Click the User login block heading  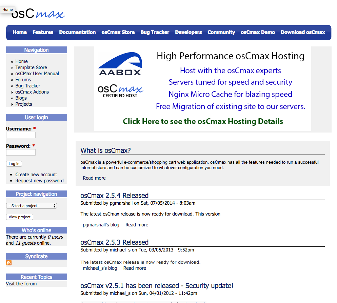coord(37,117)
